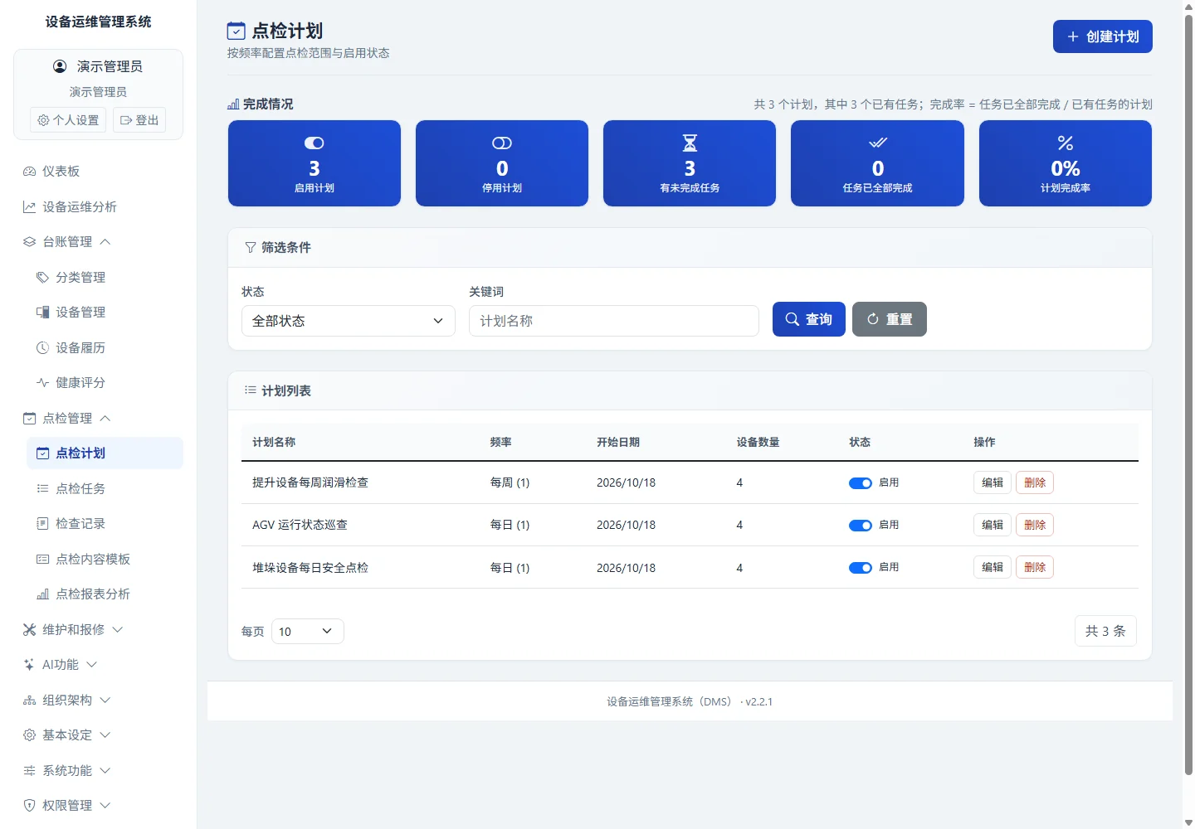Click the 查询 search button
The width and height of the screenshot is (1195, 829).
click(809, 319)
